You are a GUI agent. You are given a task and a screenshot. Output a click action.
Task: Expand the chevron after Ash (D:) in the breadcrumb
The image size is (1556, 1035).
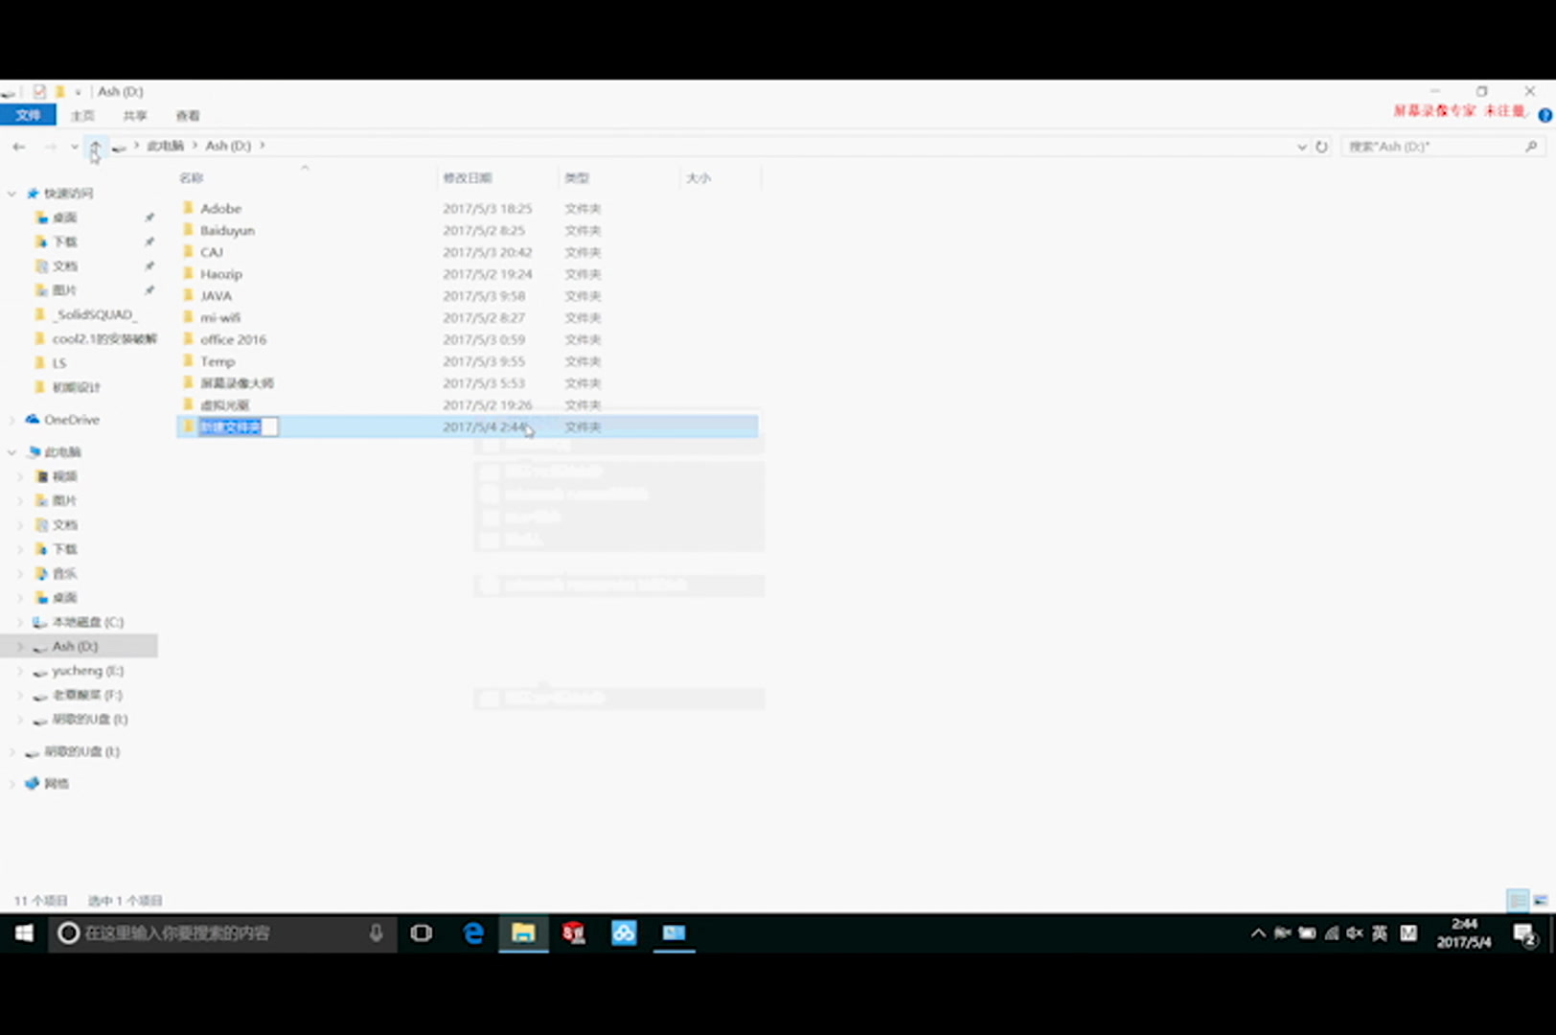pyautogui.click(x=263, y=146)
